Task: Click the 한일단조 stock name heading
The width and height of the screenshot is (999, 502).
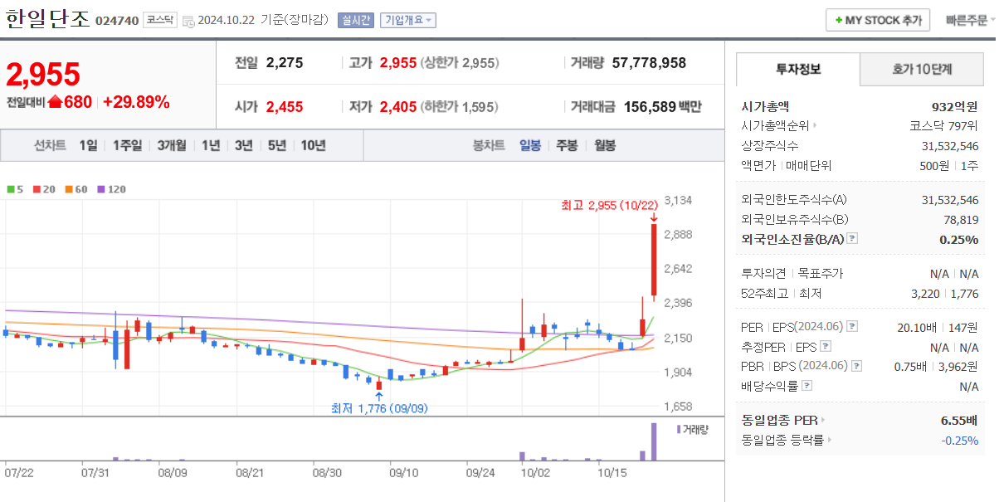Action: [x=47, y=19]
